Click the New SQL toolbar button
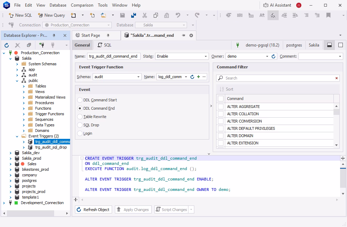Image resolution: width=347 pixels, height=227 pixels. [20, 15]
